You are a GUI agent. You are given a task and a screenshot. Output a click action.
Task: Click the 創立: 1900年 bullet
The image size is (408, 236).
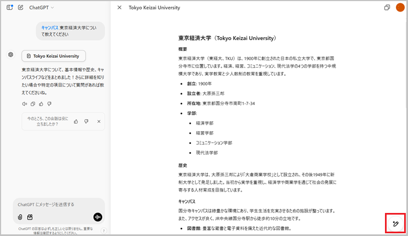point(199,83)
